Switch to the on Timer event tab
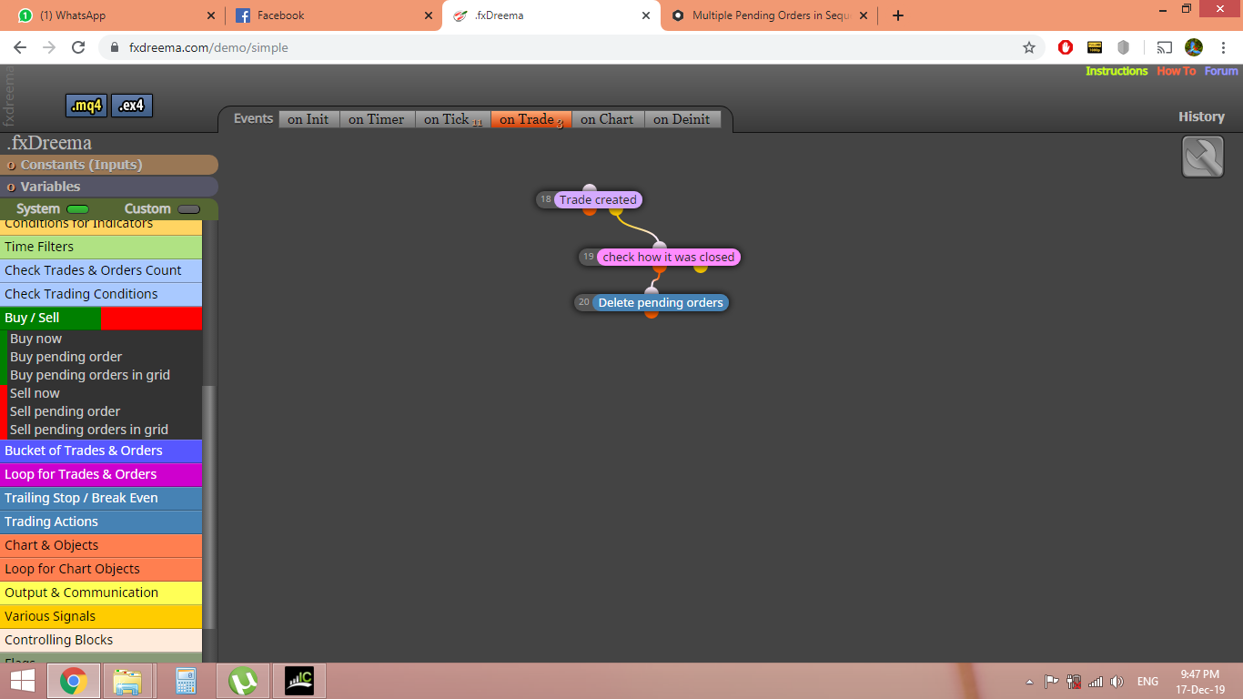The height and width of the screenshot is (699, 1243). point(377,119)
